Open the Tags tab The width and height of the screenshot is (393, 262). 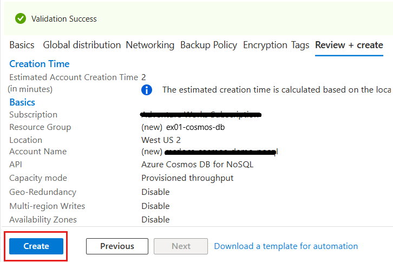tap(300, 45)
